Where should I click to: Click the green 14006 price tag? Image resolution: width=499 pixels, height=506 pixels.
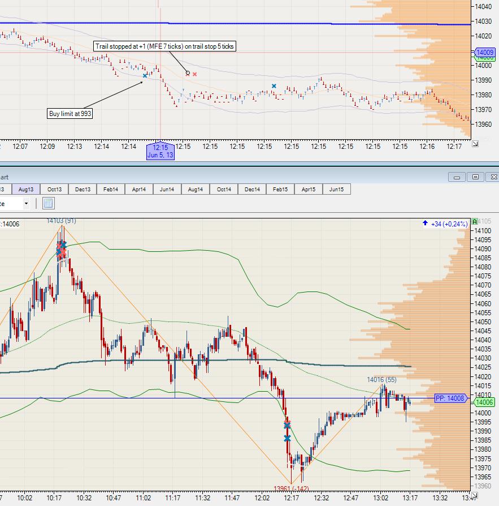484,402
